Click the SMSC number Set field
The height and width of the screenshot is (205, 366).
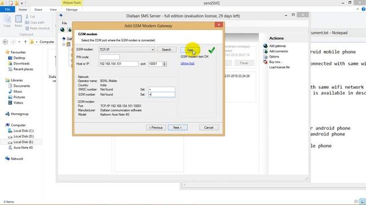tap(161, 89)
